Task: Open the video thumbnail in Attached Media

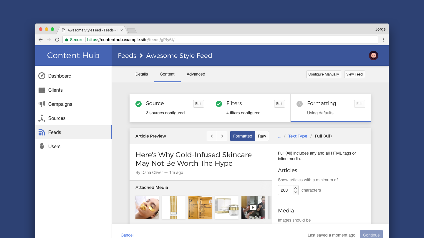Action: [x=253, y=207]
